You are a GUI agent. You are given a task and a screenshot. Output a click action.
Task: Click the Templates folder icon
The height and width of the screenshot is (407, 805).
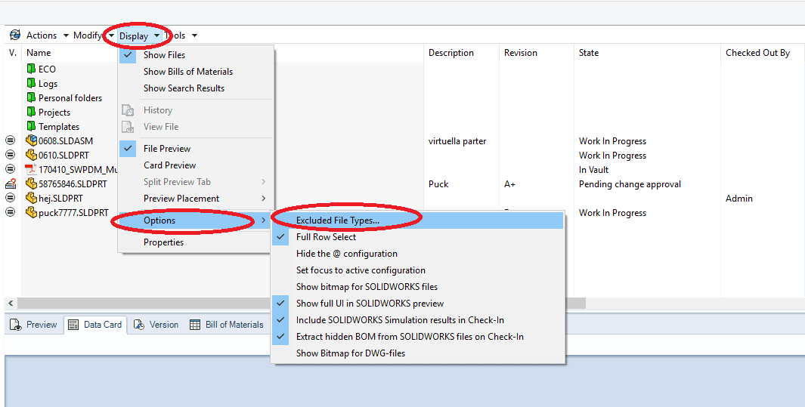32,127
